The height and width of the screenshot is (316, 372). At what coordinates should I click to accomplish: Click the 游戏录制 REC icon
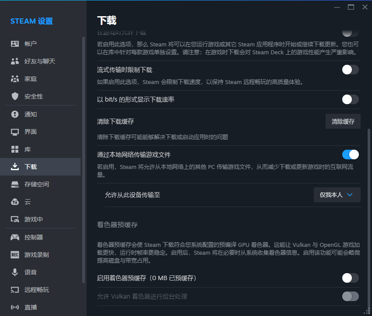(x=15, y=255)
